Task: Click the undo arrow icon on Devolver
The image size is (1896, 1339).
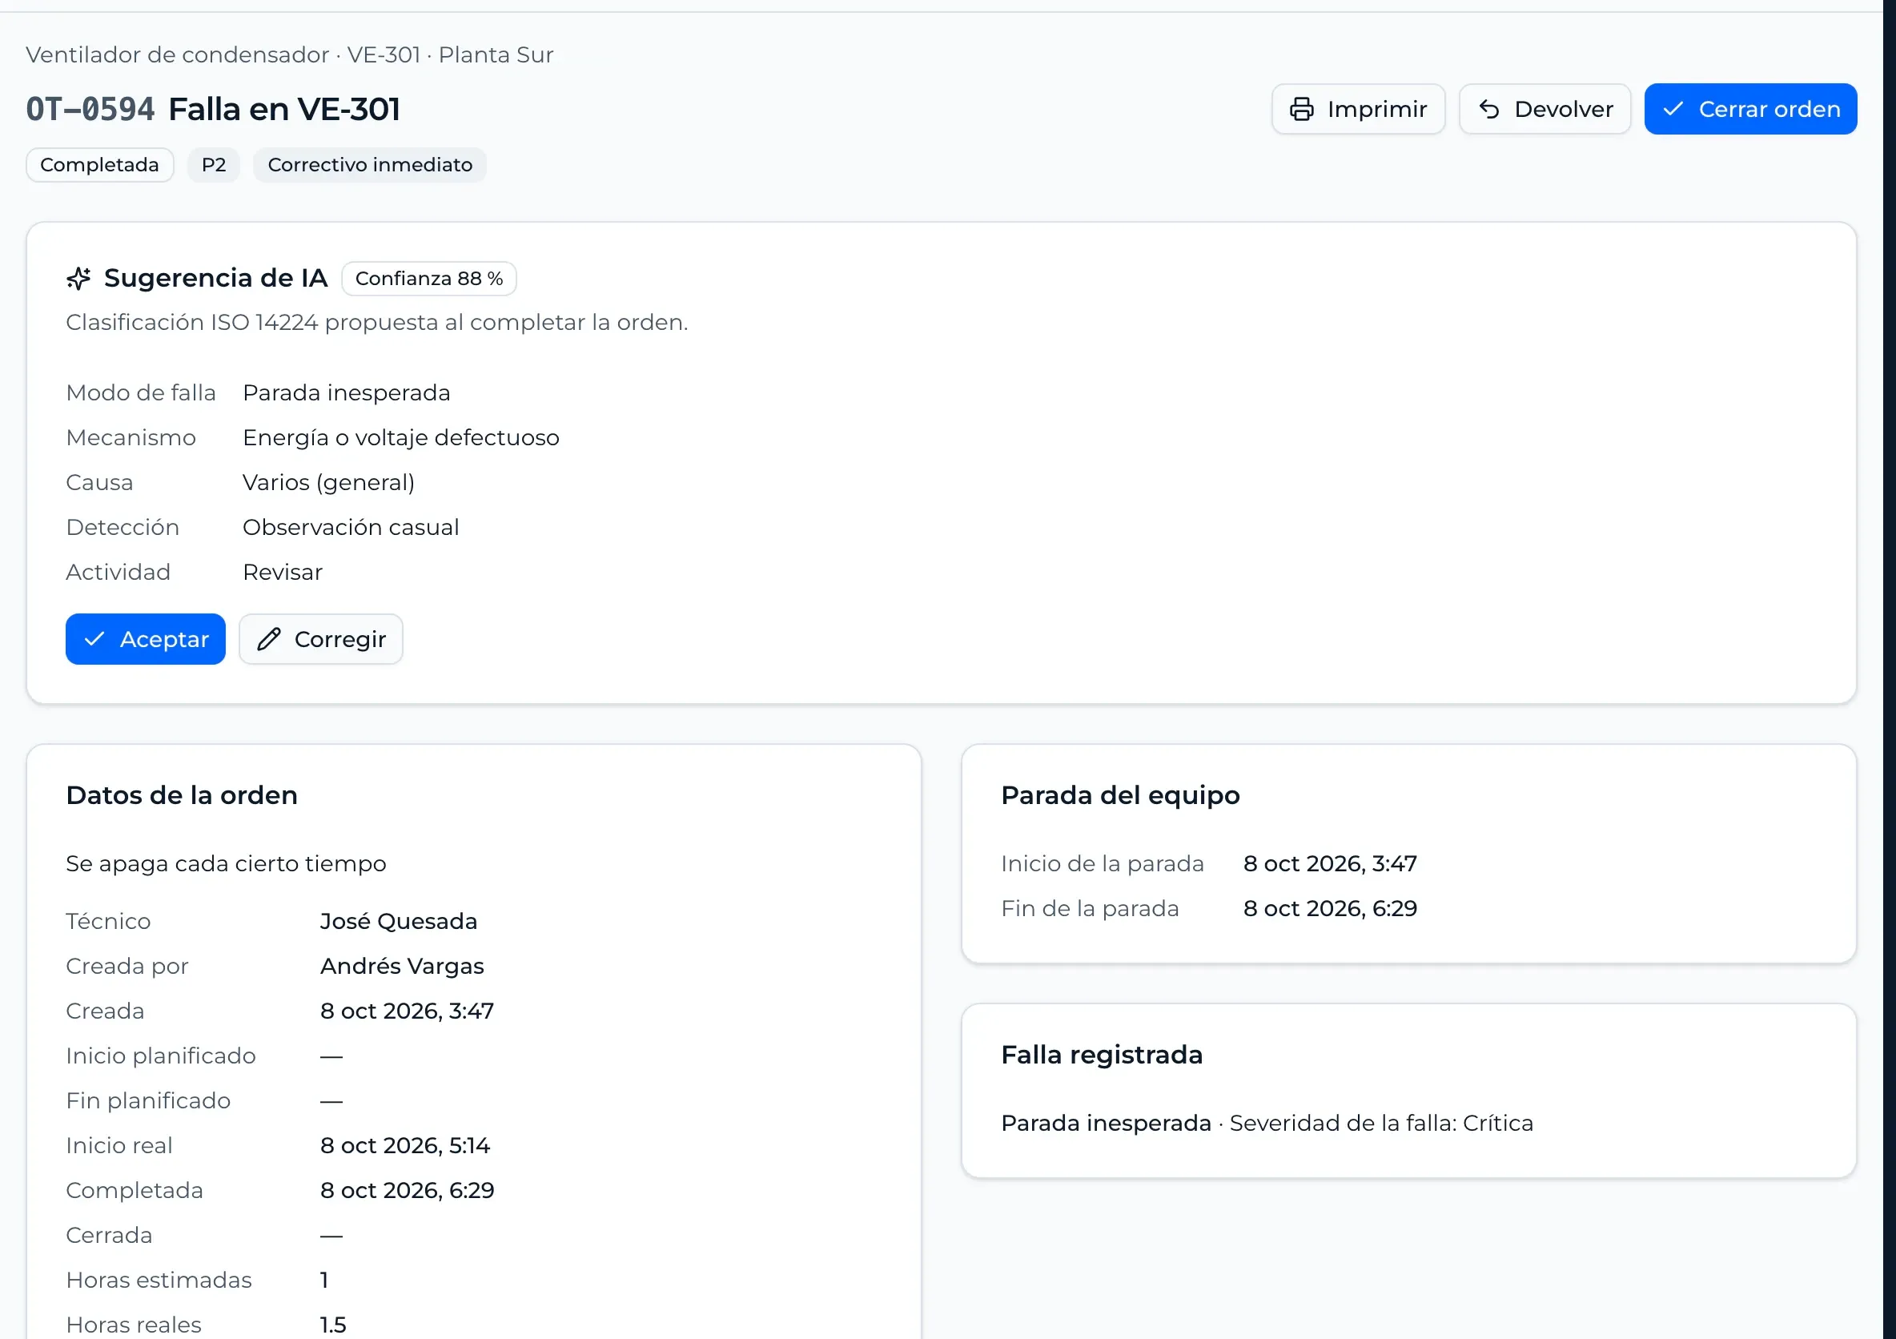Action: point(1489,109)
